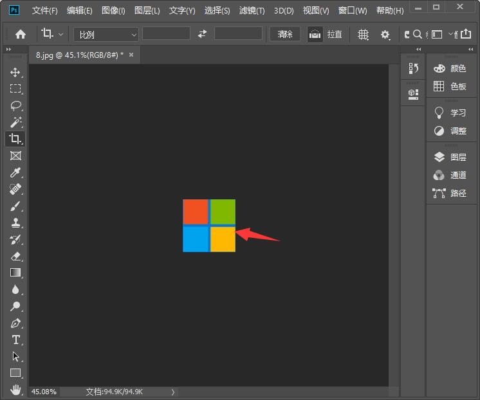The image size is (480, 400).
Task: Open the 图层 layers panel
Action: (x=450, y=157)
